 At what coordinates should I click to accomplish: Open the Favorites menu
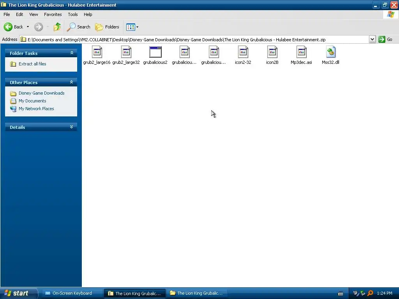(x=53, y=14)
